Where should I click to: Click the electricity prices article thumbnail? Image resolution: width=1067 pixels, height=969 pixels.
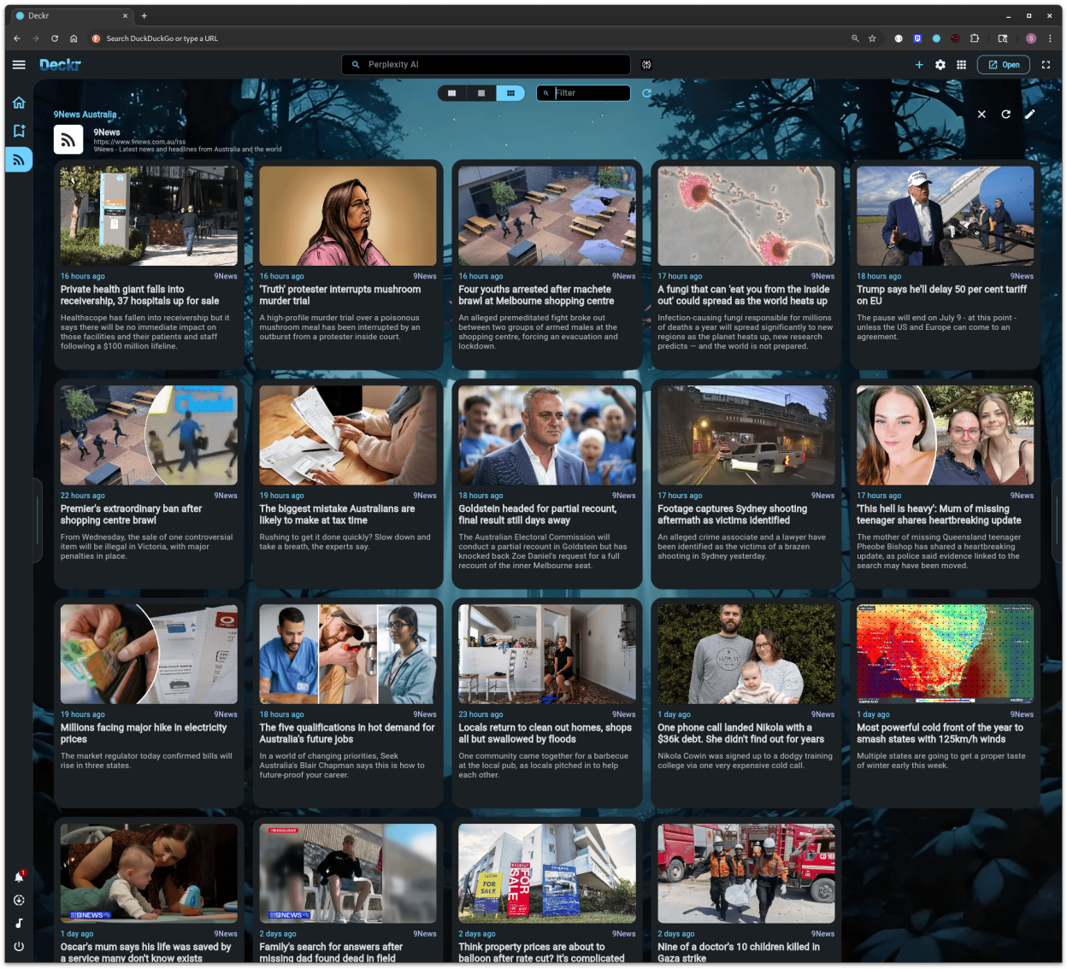pyautogui.click(x=149, y=654)
